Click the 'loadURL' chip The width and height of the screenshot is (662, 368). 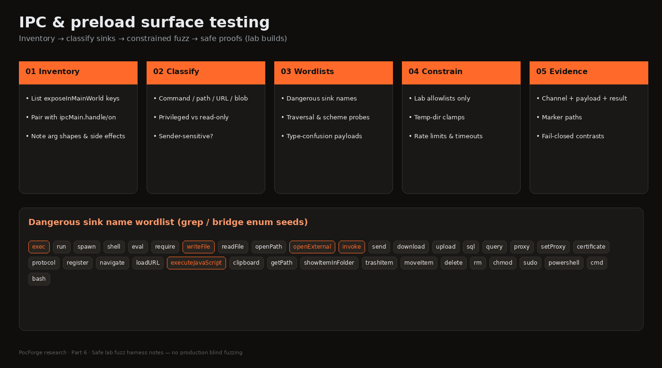(148, 263)
